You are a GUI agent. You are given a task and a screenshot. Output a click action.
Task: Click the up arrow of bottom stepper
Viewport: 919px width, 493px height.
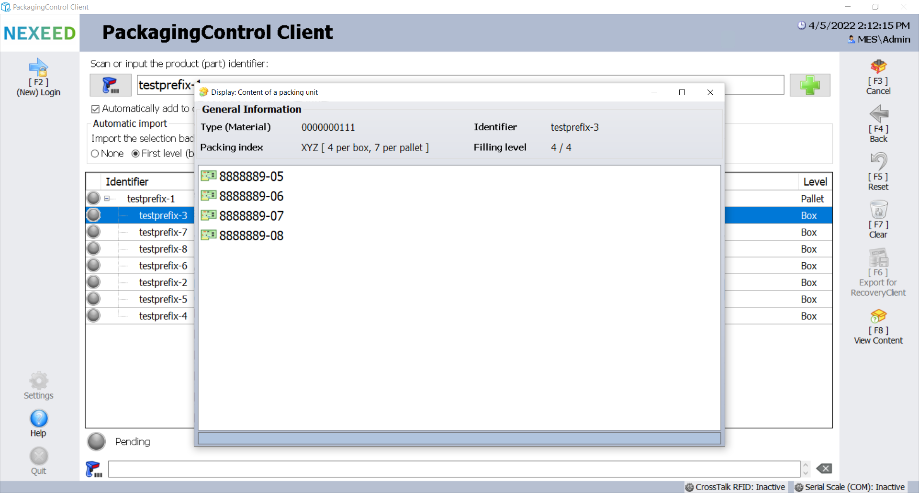click(x=806, y=465)
